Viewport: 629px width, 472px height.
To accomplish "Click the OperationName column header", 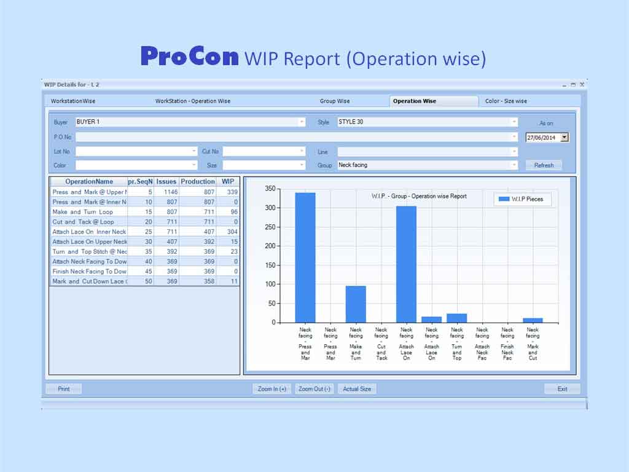I will click(88, 182).
